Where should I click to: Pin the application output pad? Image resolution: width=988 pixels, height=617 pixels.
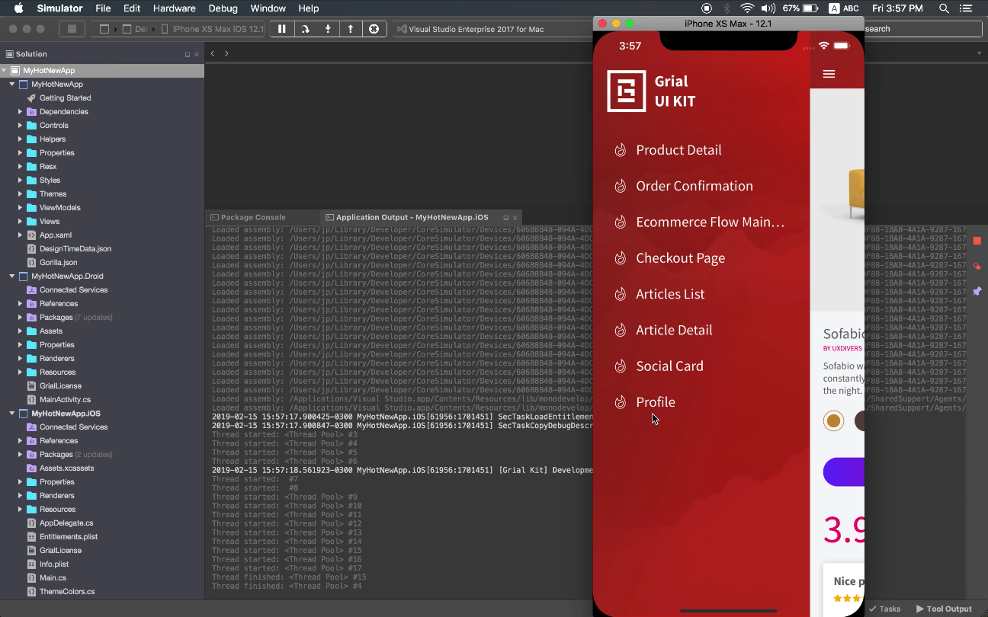tap(977, 291)
